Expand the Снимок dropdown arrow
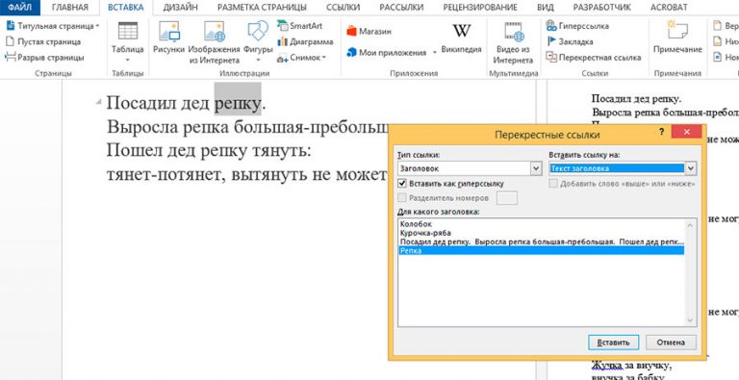The height and width of the screenshot is (380, 739). (323, 58)
